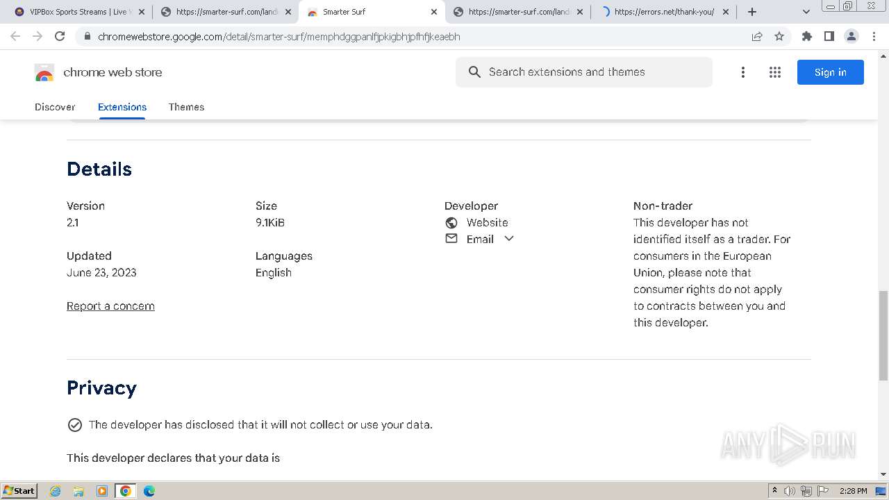Screen dimensions: 889x500
Task: Click the 9.1KiB size value
Action: click(x=270, y=223)
